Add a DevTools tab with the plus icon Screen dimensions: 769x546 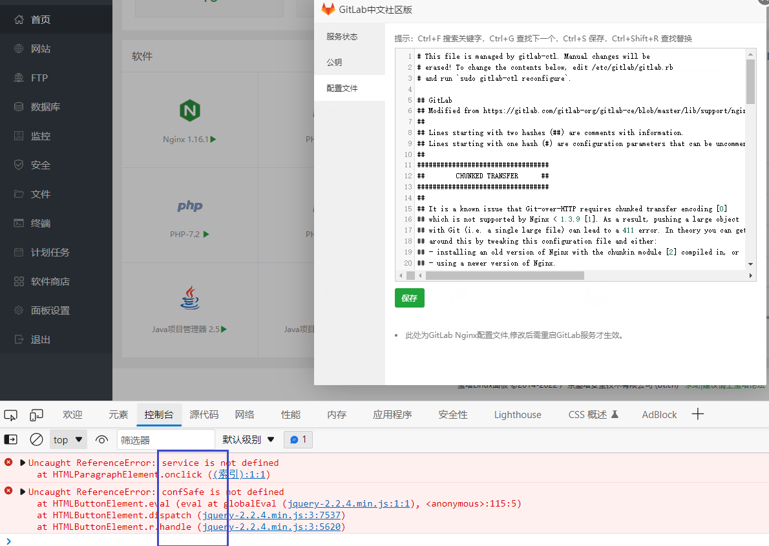698,415
